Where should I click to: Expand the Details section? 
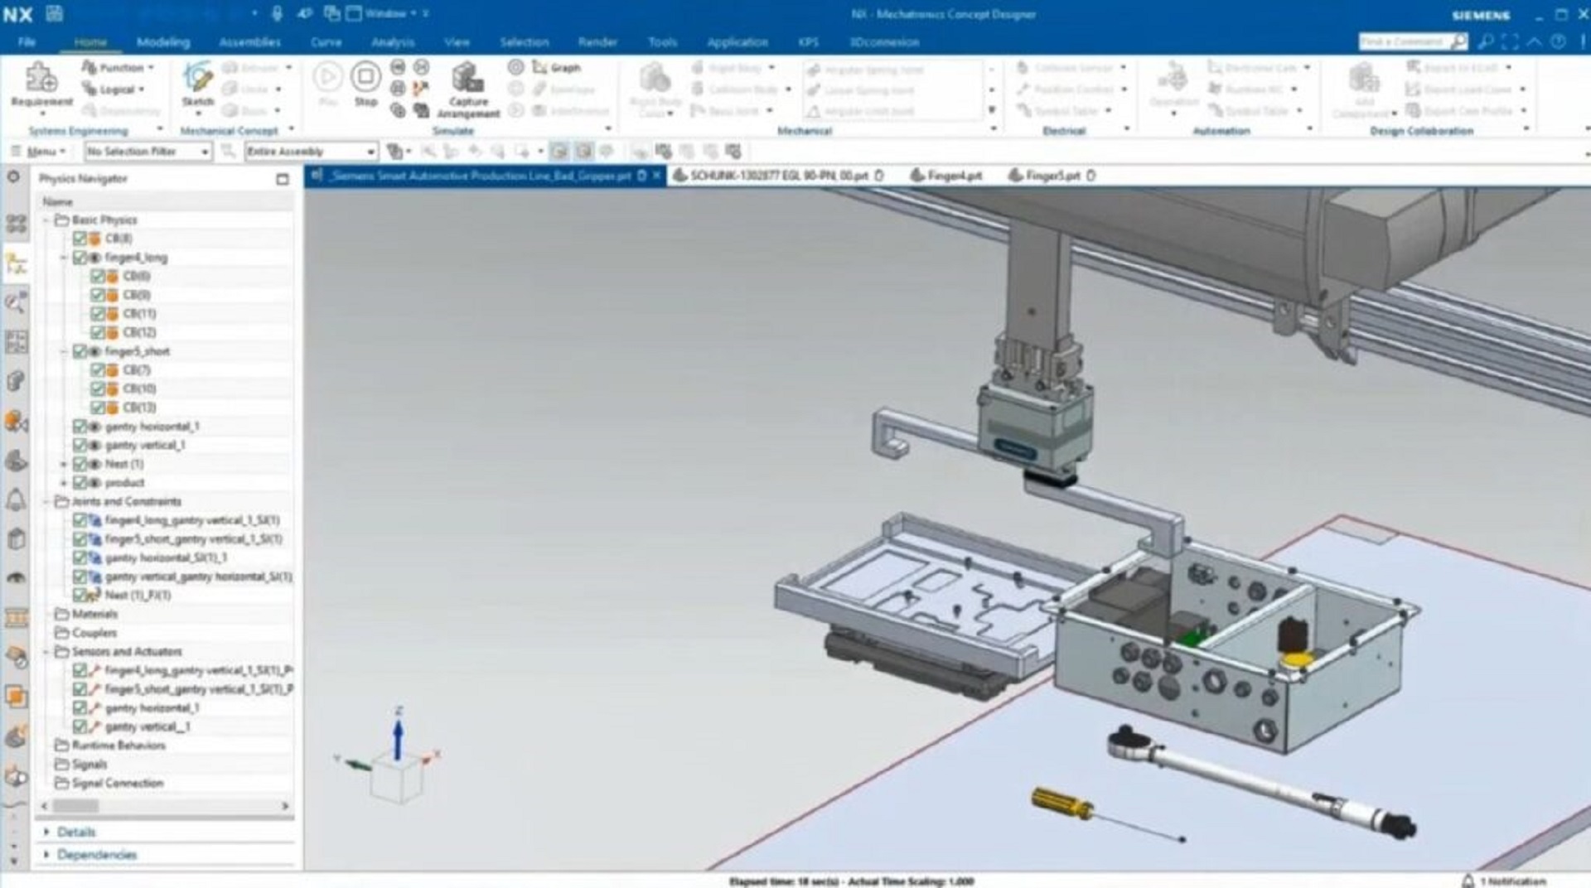75,832
